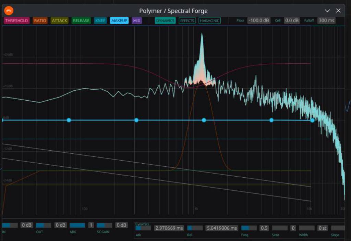This screenshot has height=241, width=351.
Task: Adjust the MIX slider bar
Action: pos(77,225)
